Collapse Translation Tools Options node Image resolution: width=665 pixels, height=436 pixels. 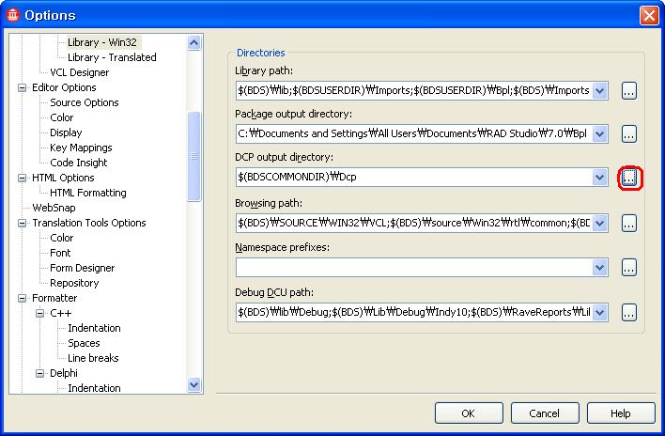coord(22,223)
